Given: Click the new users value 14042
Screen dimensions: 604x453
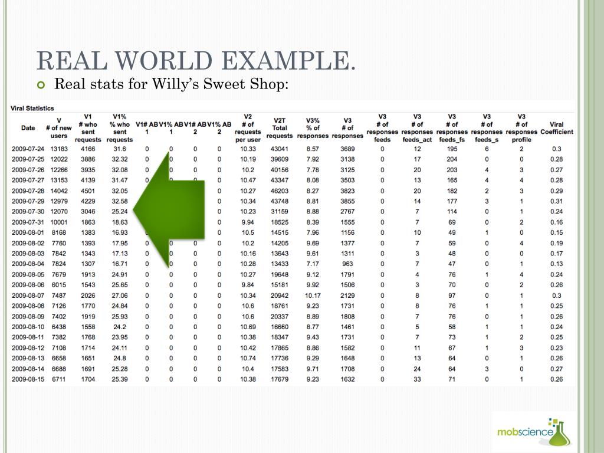Looking at the screenshot, I should coord(59,191).
